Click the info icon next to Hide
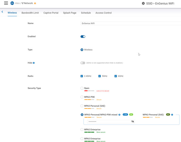The width and height of the screenshot is (181, 142). (x=34, y=63)
